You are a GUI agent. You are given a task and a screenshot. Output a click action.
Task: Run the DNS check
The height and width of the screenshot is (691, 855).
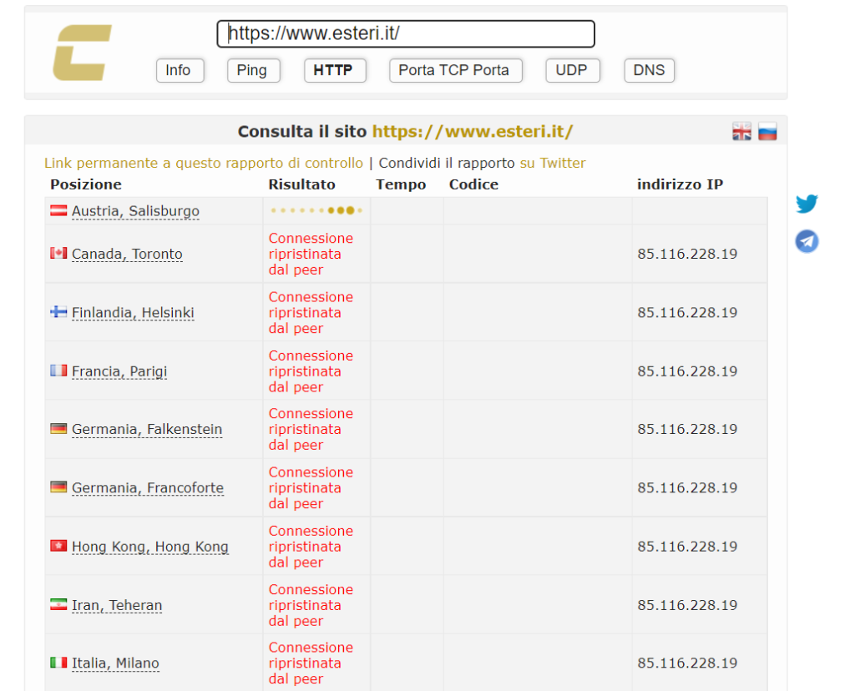(649, 71)
